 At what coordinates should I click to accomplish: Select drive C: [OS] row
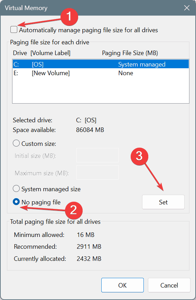101,64
